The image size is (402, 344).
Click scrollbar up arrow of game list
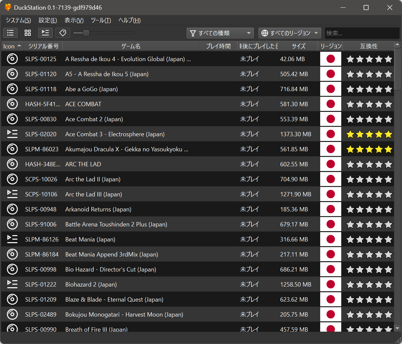click(397, 45)
